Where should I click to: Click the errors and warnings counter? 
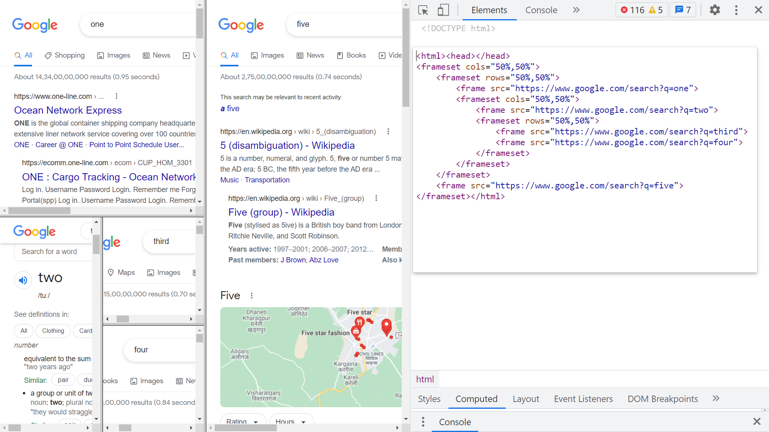pyautogui.click(x=641, y=10)
